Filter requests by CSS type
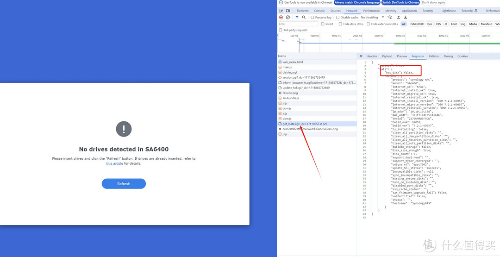Screen dimensions: 500x257 point(438,24)
